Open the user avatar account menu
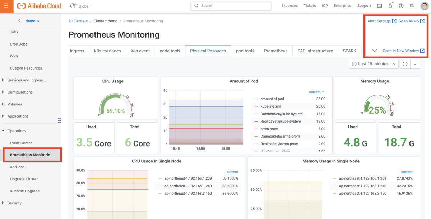431x219 pixels. pos(424,6)
